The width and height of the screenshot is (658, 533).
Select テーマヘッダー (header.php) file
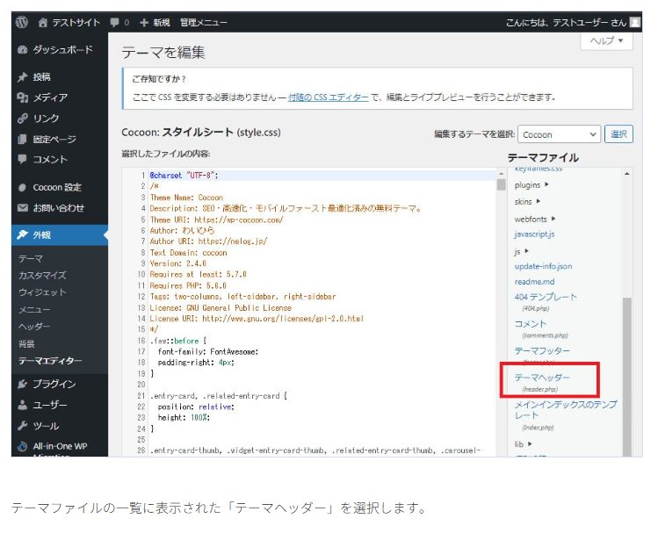[542, 378]
